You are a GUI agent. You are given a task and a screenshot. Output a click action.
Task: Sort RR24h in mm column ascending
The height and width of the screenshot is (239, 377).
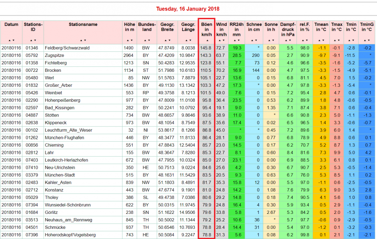point(234,40)
